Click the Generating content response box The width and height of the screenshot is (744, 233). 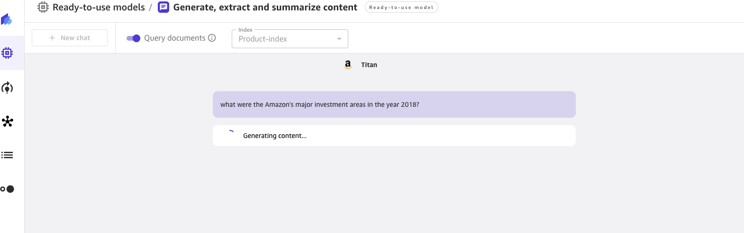[x=394, y=136]
